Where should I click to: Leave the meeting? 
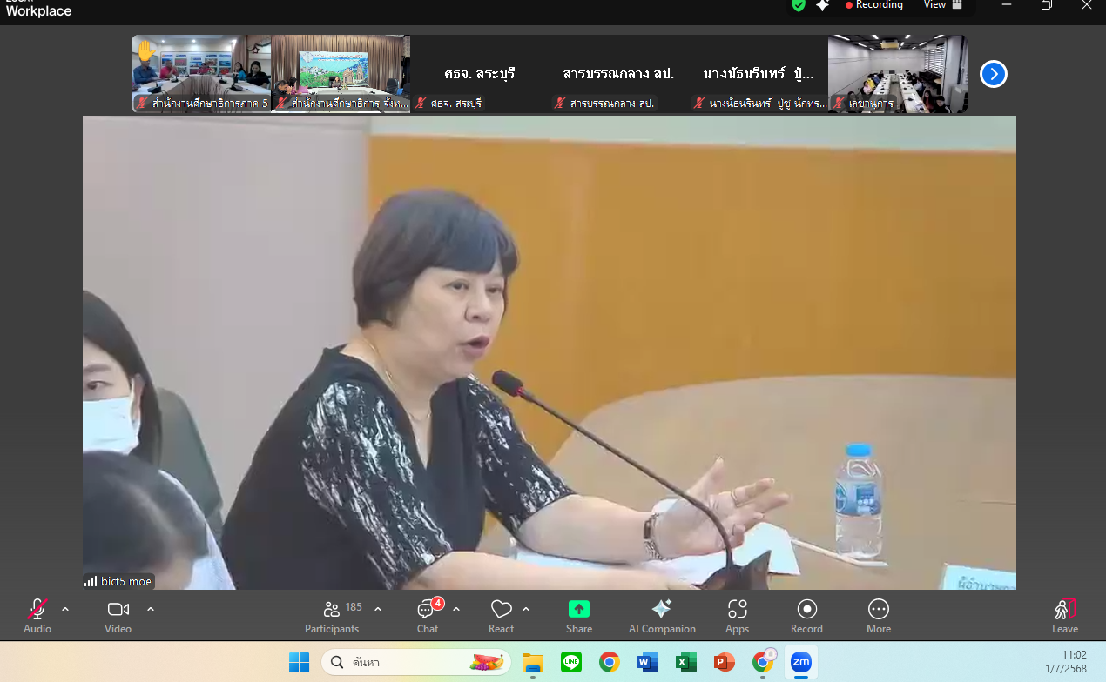pyautogui.click(x=1064, y=616)
